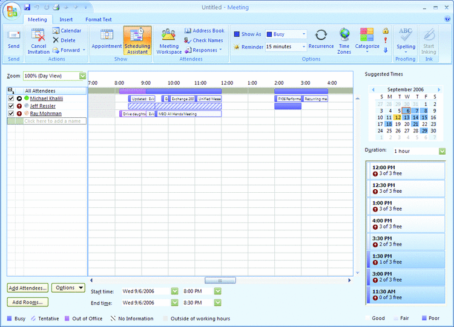Switch to the Insert tab
Viewport: 454px width, 327px height.
[x=66, y=19]
